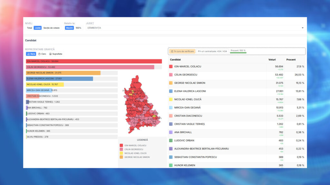Click the PV-uri centralizate 434 / 434 badge

point(212,51)
